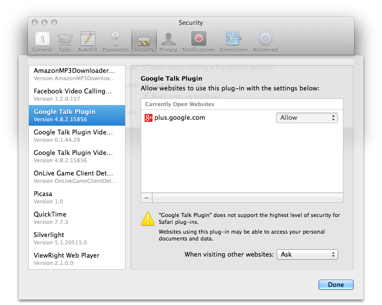
Task: Click the Google Talk Plugin heading text
Action: [171, 79]
